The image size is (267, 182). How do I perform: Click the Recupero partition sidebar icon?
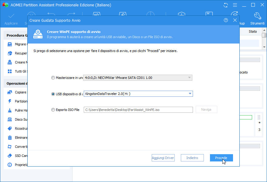(x=10, y=53)
